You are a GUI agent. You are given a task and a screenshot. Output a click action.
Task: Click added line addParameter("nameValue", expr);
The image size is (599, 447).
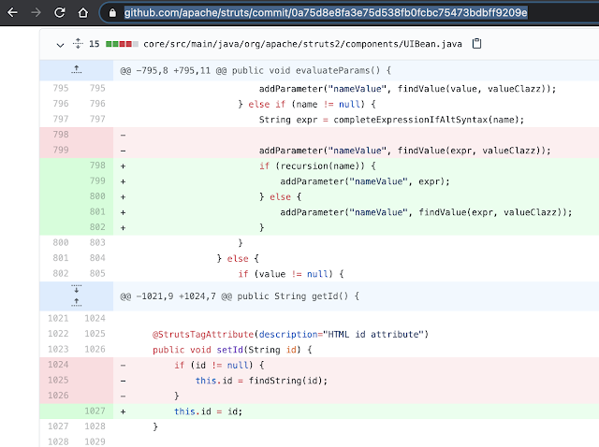point(365,181)
